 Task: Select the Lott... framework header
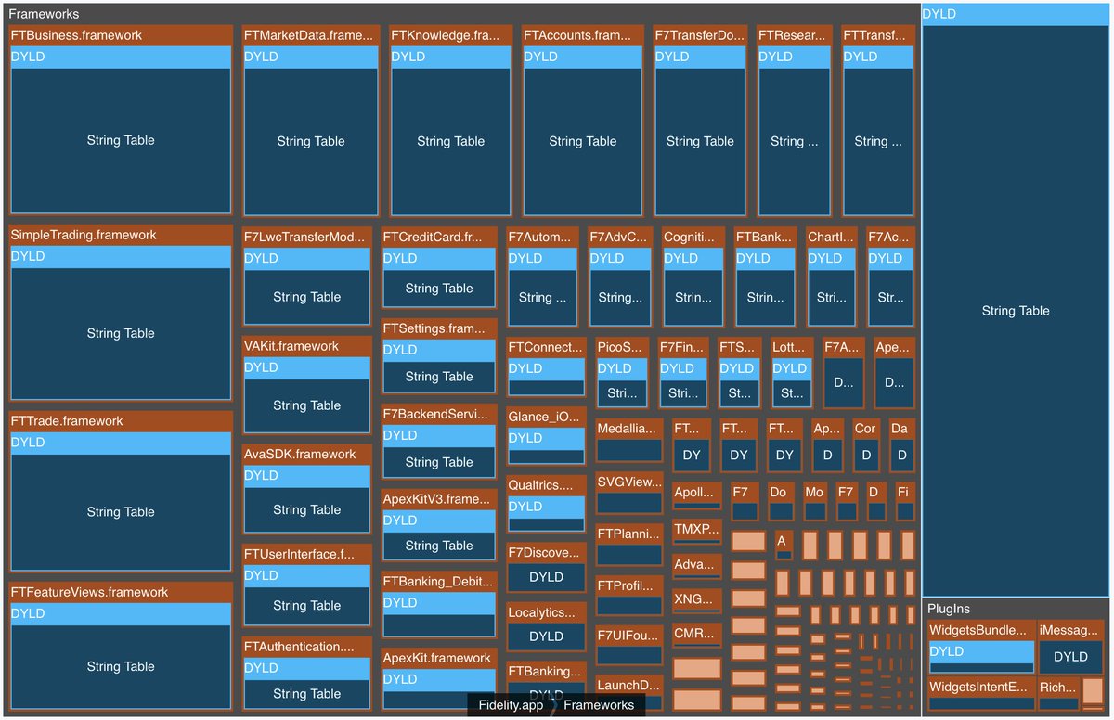(x=792, y=347)
